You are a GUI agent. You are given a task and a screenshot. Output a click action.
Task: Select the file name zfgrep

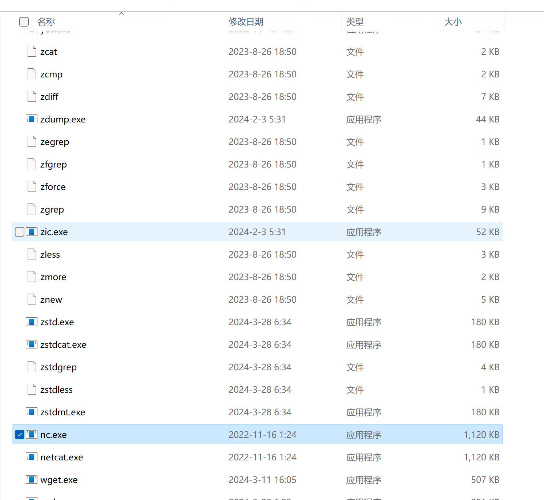click(53, 164)
